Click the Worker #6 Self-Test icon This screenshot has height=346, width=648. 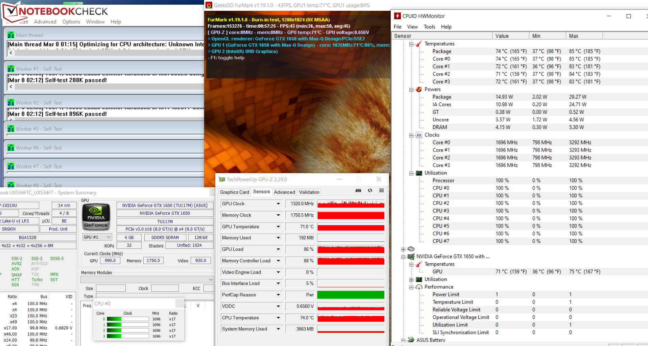(x=11, y=148)
